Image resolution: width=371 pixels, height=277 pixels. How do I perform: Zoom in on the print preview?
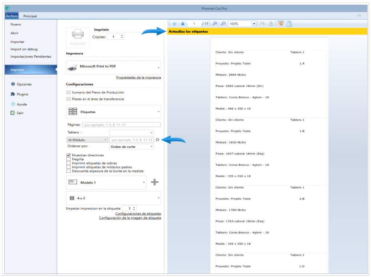pyautogui.click(x=215, y=24)
